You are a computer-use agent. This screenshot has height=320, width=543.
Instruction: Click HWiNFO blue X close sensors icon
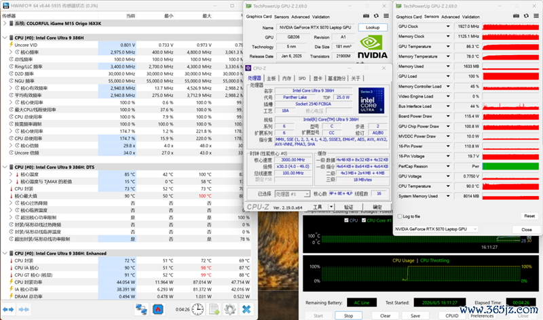246,309
